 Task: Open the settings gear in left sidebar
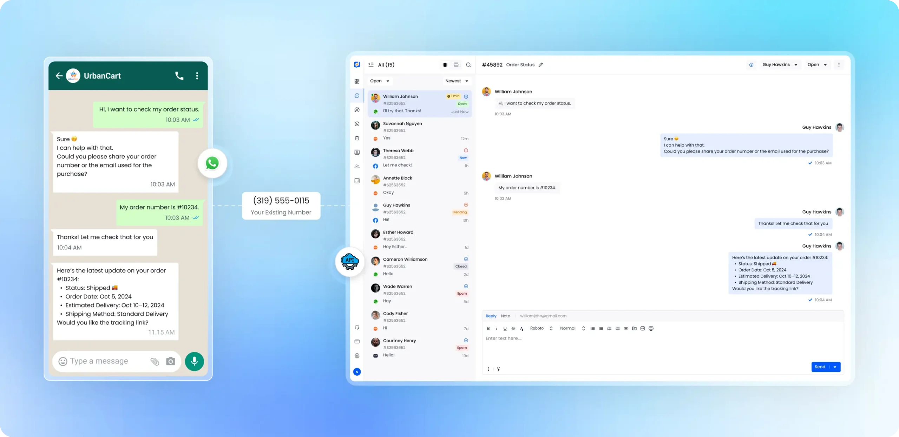pos(357,356)
